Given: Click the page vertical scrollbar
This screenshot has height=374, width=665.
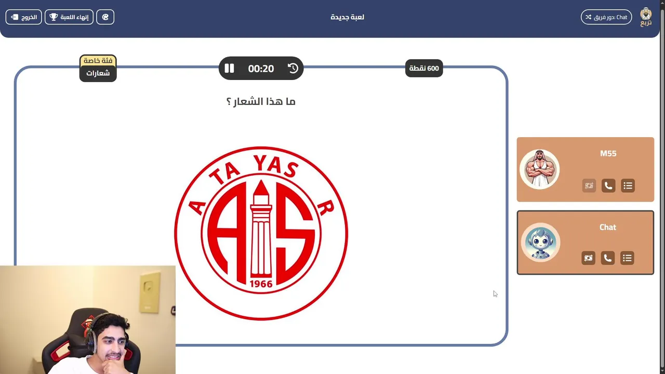Looking at the screenshot, I should [x=661, y=187].
